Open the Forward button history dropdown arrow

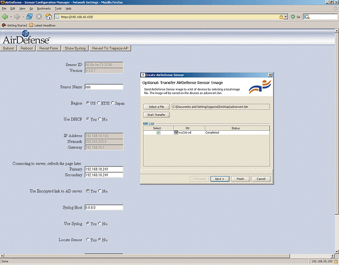coord(23,17)
